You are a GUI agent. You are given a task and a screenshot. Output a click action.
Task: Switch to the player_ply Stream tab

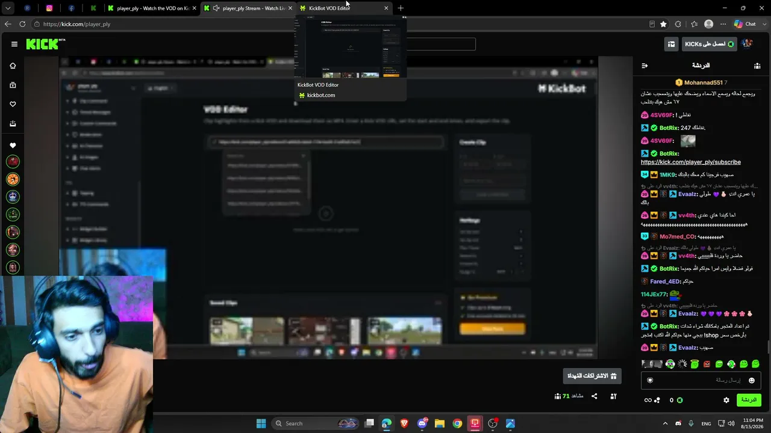tap(248, 8)
